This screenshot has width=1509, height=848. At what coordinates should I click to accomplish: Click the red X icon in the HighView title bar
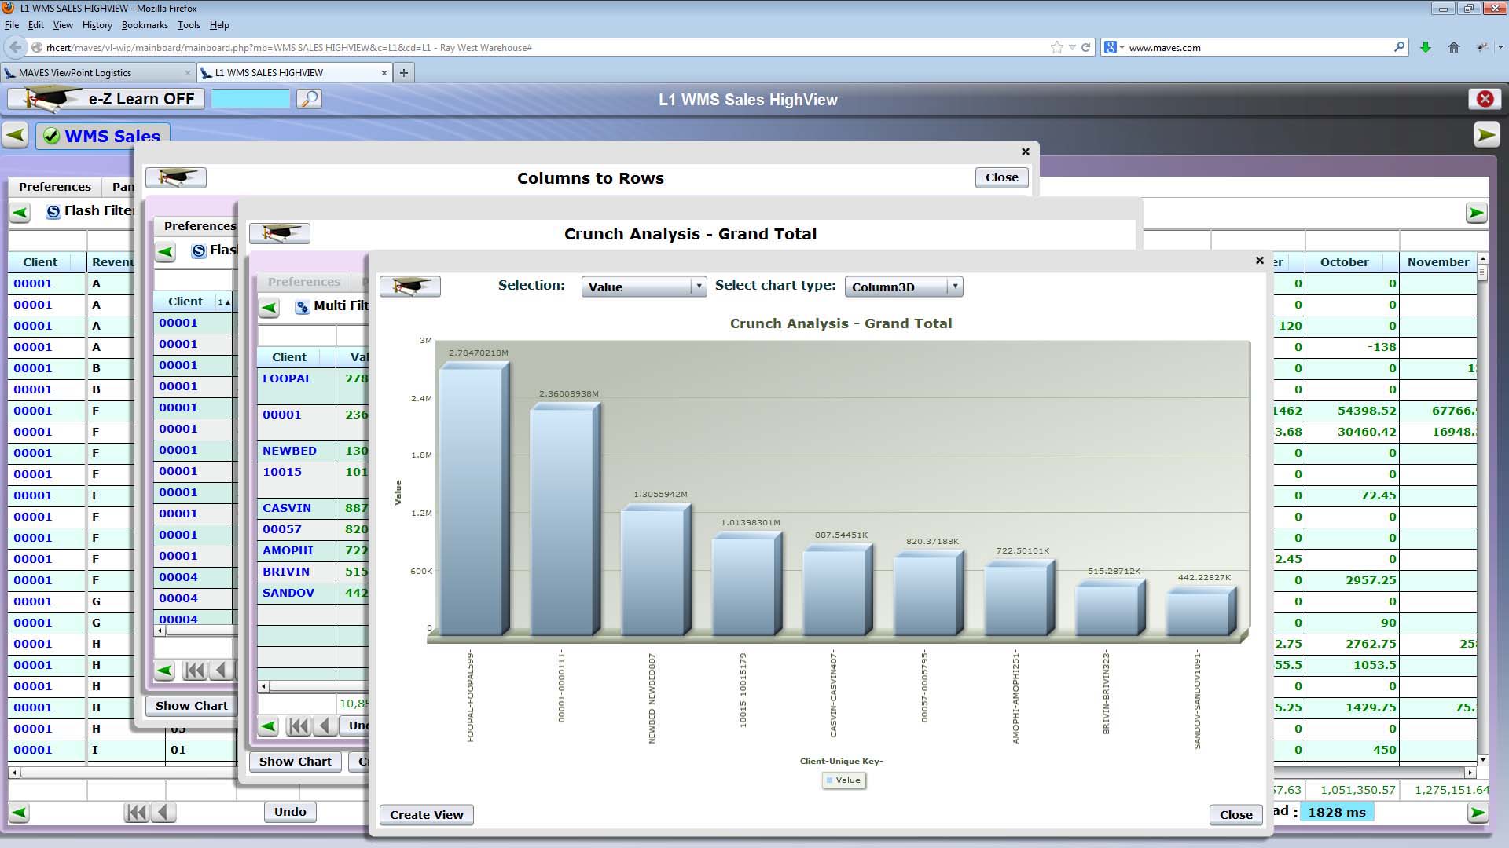tap(1485, 99)
